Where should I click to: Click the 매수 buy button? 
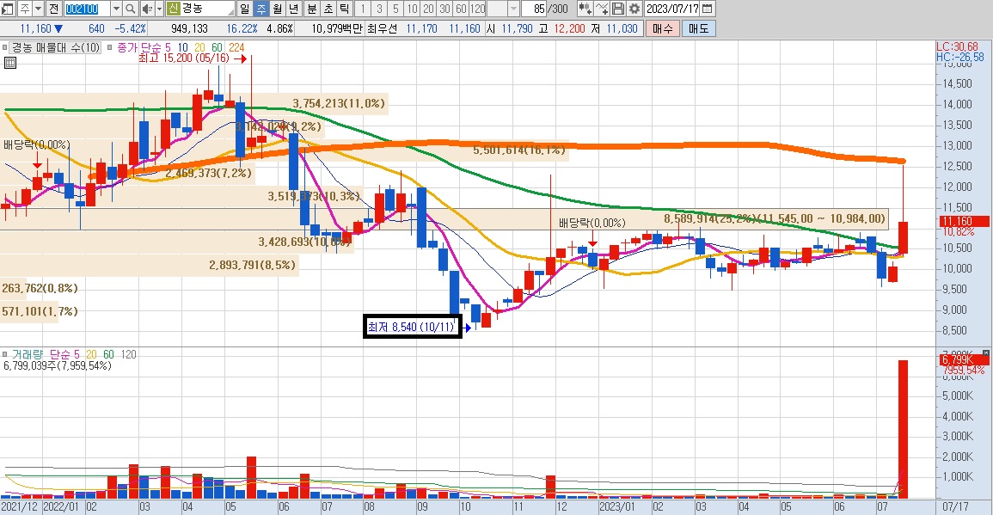662,28
